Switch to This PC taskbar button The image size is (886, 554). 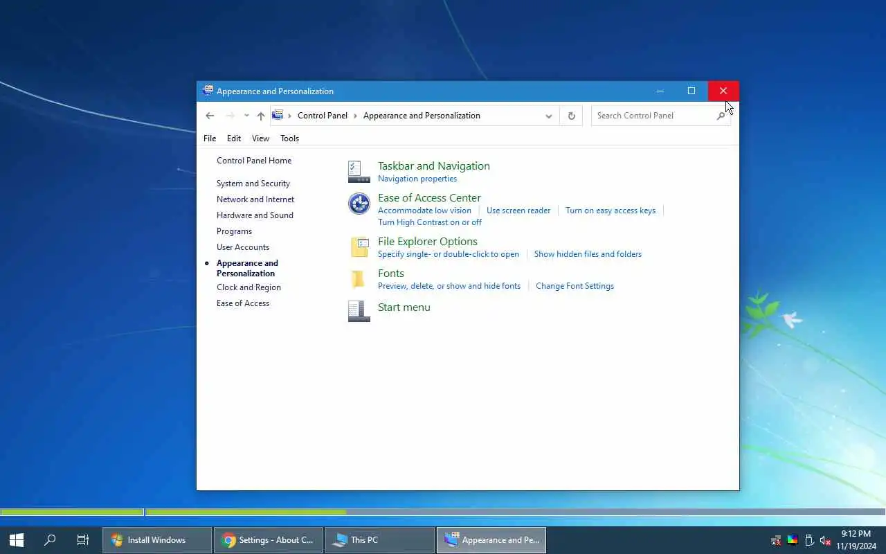pyautogui.click(x=380, y=540)
